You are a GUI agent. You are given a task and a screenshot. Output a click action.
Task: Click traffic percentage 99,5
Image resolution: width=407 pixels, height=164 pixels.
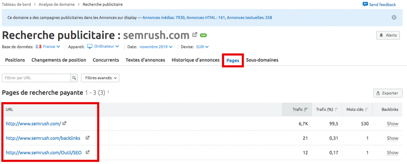click(333, 124)
